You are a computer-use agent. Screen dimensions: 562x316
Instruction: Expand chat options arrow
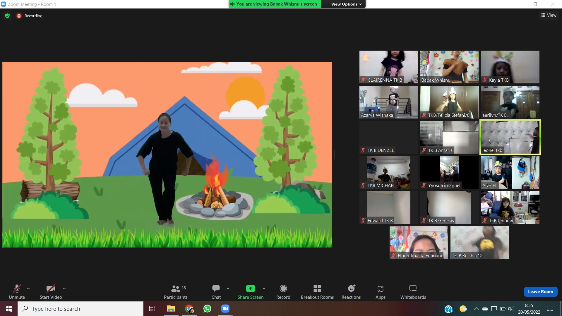coord(228,288)
